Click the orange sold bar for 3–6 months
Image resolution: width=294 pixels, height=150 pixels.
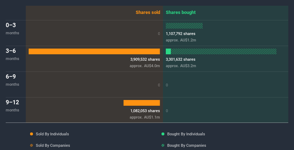pos(94,51)
